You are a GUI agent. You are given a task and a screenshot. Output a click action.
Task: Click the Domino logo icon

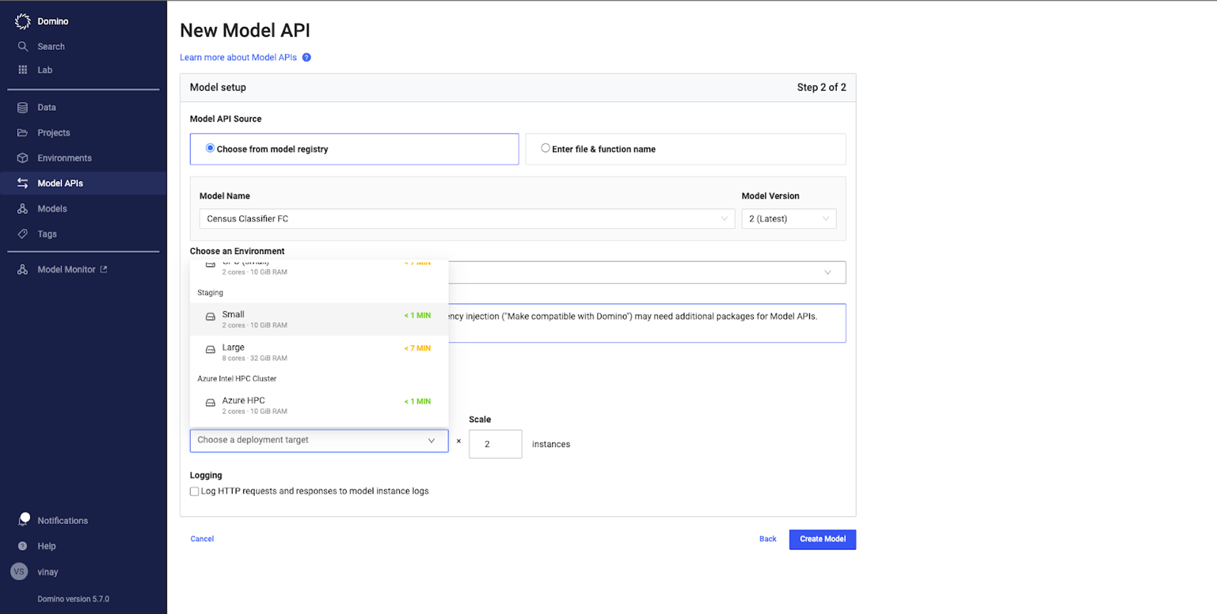(x=23, y=22)
